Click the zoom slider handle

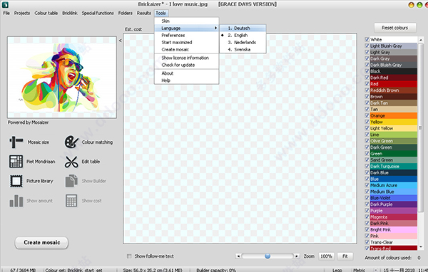pyautogui.click(x=267, y=256)
